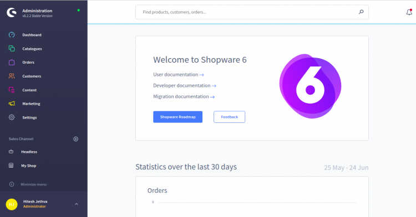Click the Sales Channel section heading
Viewport: 416px width, 217px height.
pyautogui.click(x=21, y=139)
